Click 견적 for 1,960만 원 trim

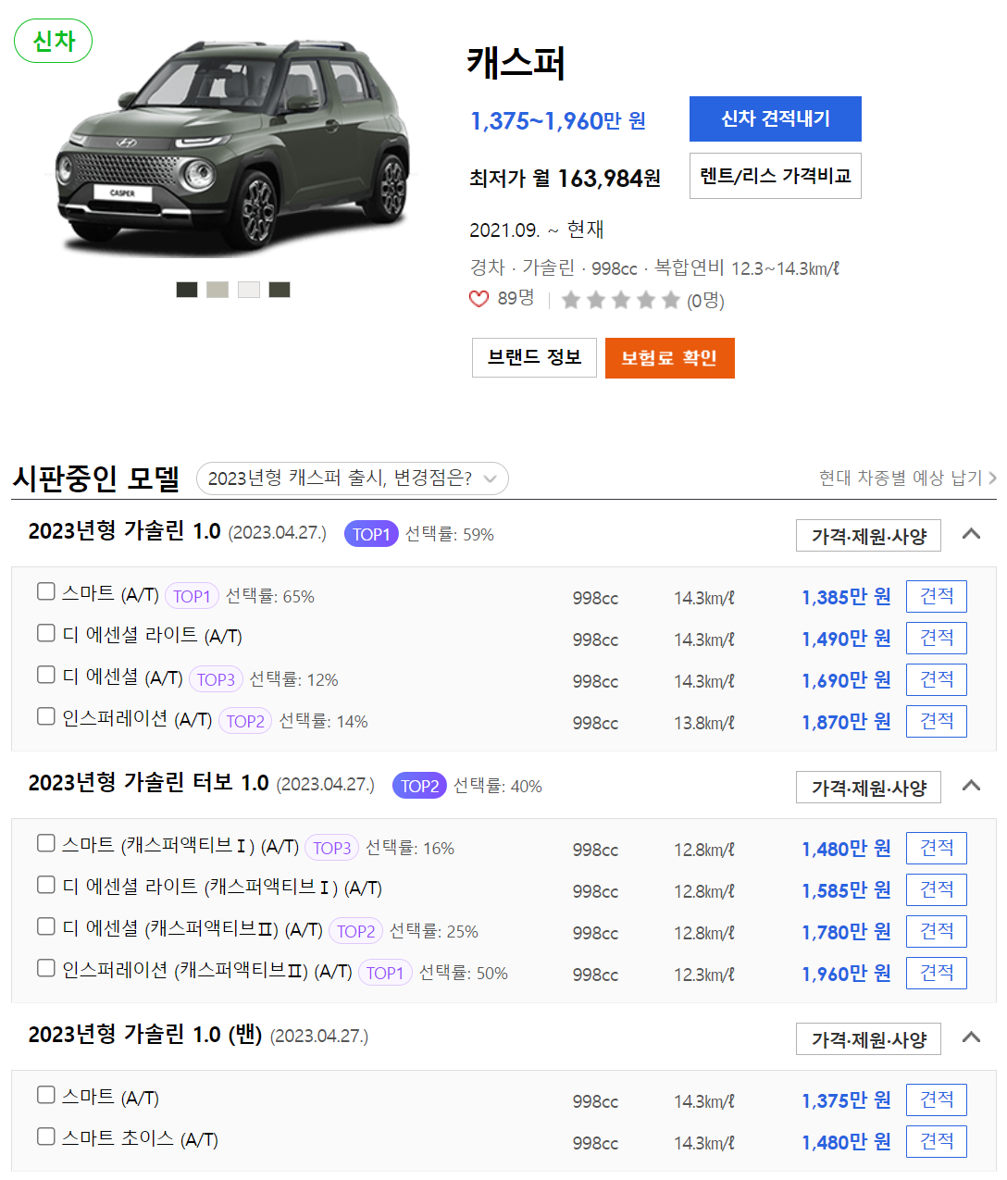937,973
